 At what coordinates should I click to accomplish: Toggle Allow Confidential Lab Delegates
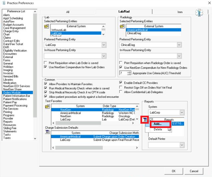[x=121, y=92]
